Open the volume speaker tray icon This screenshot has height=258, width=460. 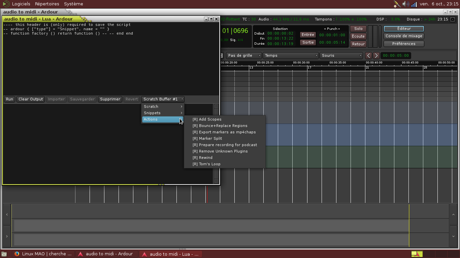click(x=405, y=4)
